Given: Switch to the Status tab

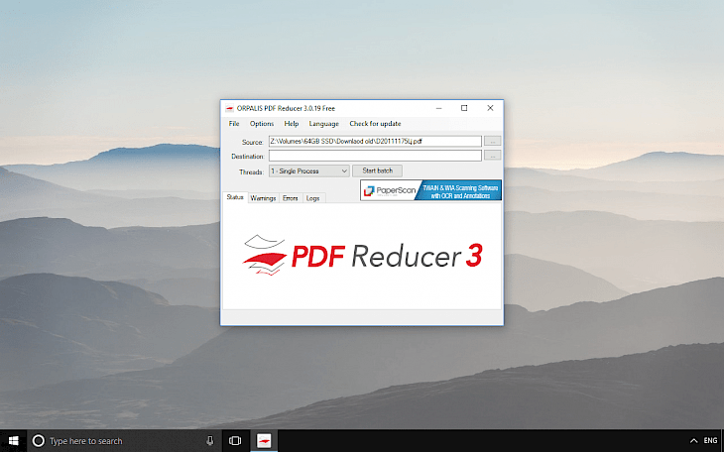Looking at the screenshot, I should coord(235,197).
